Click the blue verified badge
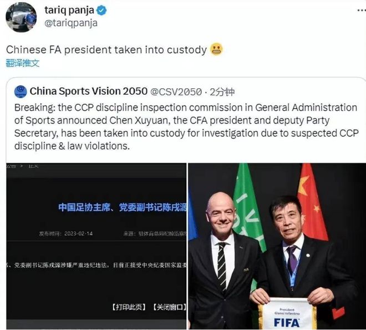 point(101,11)
